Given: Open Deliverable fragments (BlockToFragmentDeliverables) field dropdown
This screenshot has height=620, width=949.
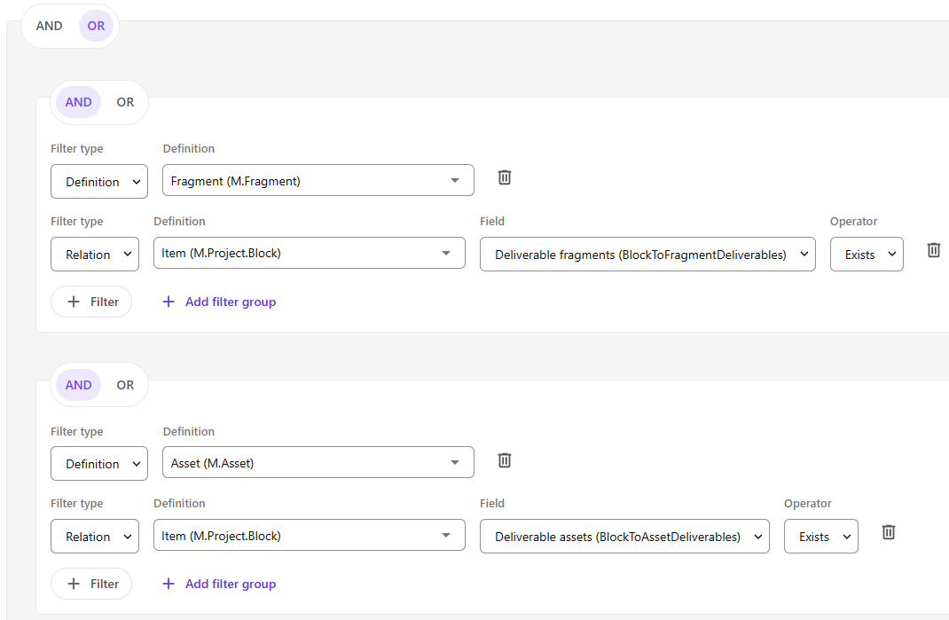Looking at the screenshot, I should [x=647, y=255].
